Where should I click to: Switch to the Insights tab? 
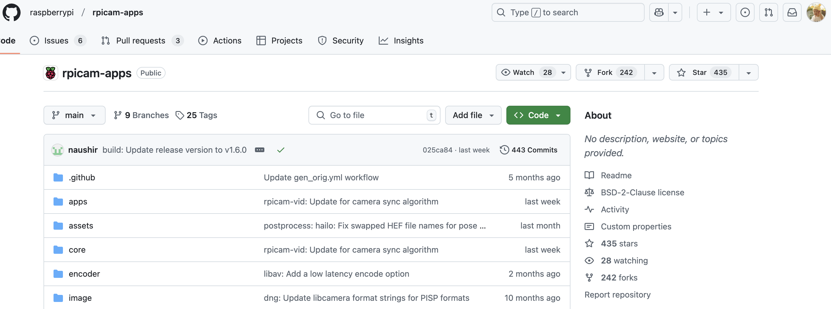[x=401, y=41]
